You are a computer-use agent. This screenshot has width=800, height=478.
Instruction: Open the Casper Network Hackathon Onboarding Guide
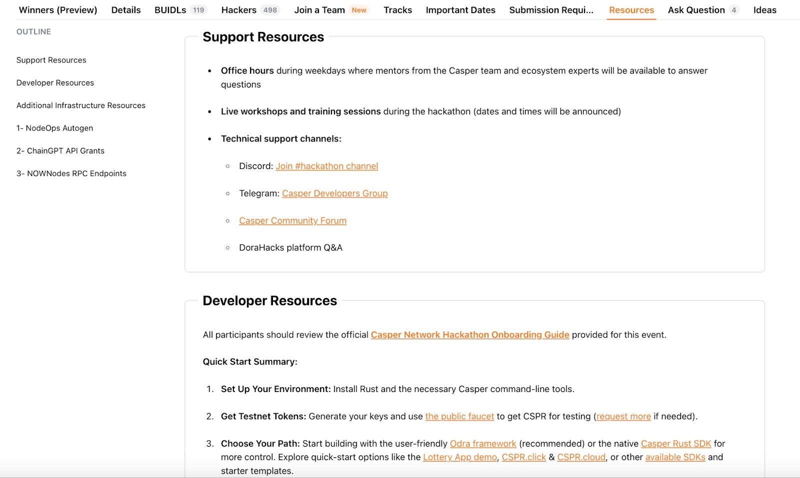pyautogui.click(x=469, y=335)
